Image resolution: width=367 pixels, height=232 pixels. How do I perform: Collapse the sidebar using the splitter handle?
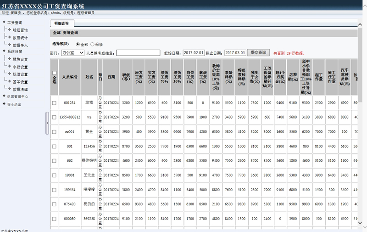coord(47,123)
